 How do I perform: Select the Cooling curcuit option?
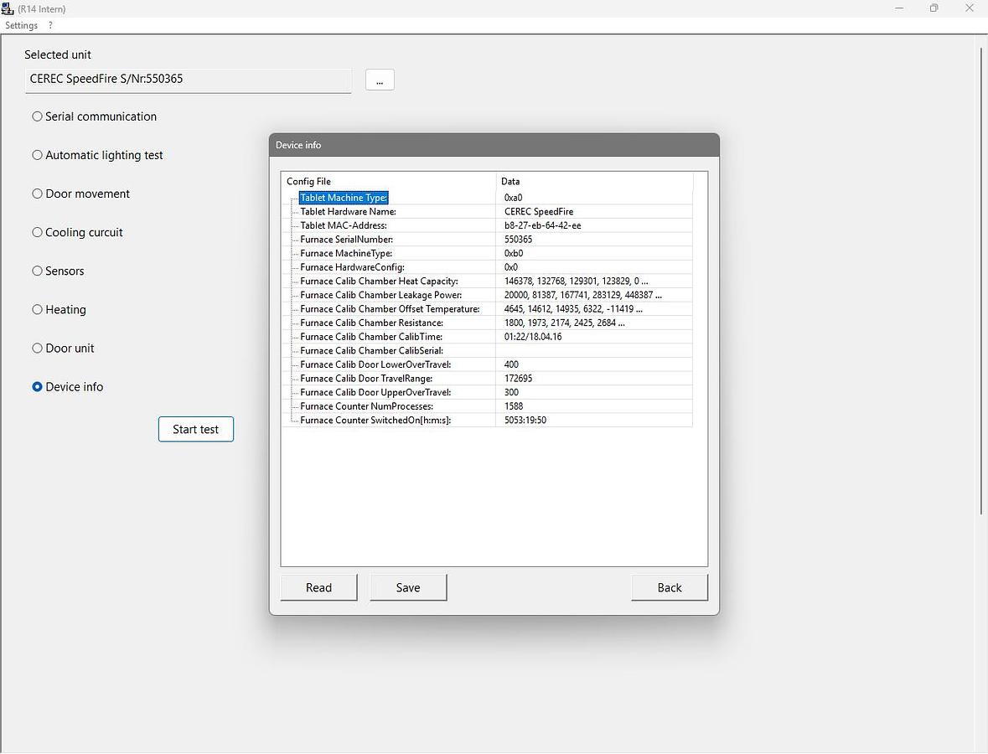click(37, 232)
